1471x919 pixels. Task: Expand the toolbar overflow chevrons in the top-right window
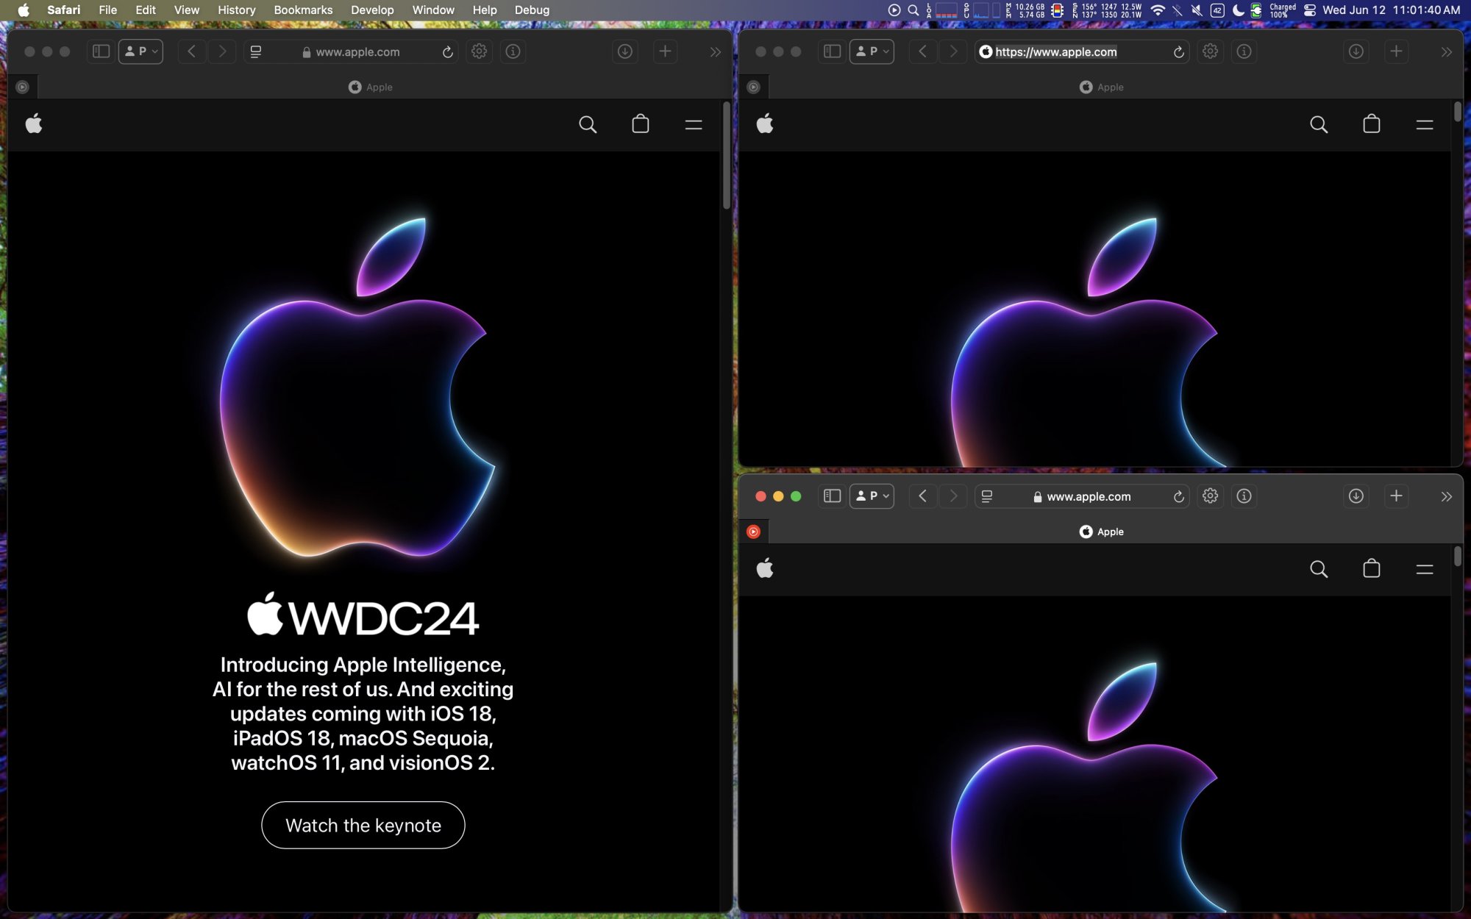(x=1446, y=52)
